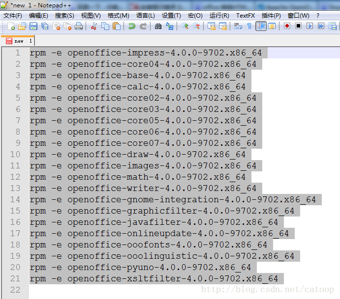This screenshot has height=299, width=340.
Task: Click the openoffice-draw line text
Action: [137, 154]
